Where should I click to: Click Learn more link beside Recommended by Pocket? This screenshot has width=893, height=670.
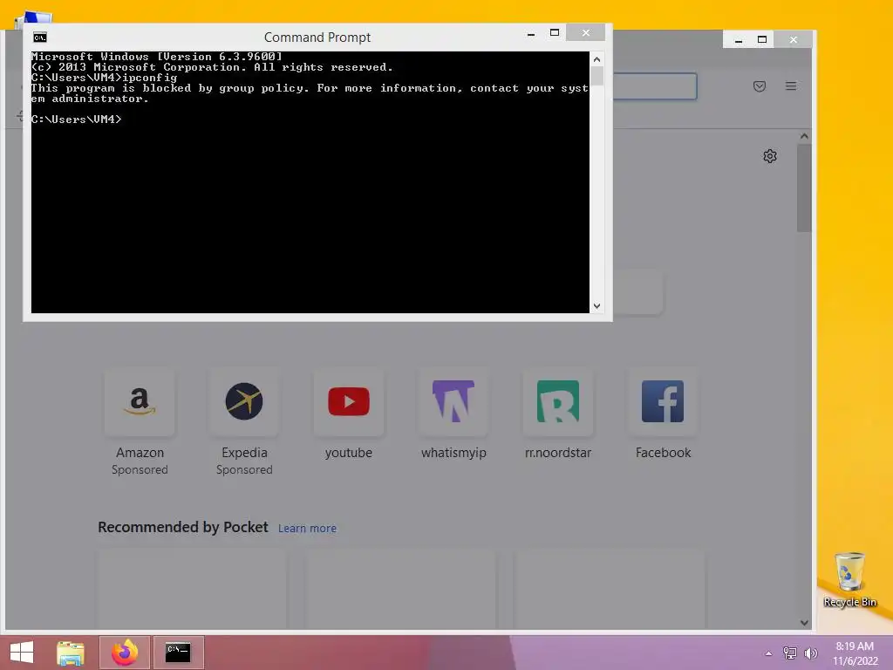pos(307,529)
